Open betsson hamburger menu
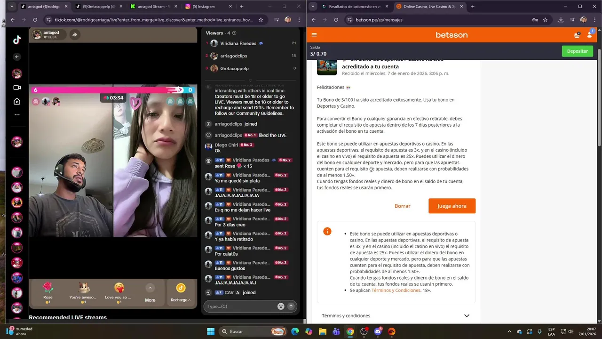The width and height of the screenshot is (602, 339). click(x=314, y=35)
